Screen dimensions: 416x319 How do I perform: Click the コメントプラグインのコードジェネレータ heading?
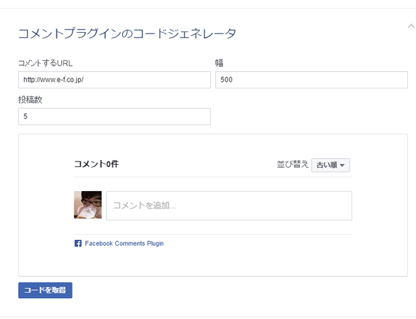coord(127,33)
